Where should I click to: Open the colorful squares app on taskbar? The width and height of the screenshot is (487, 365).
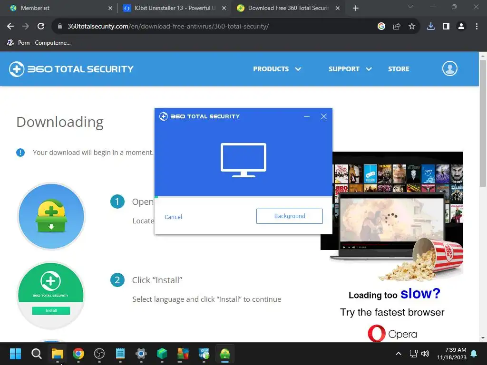[x=183, y=354]
